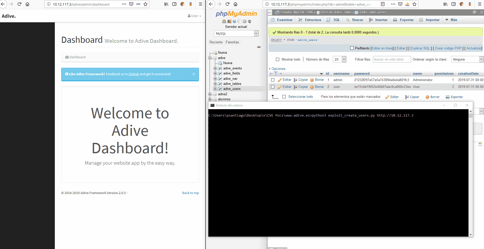This screenshot has height=249, width=484.
Task: Open the SQL tab
Action: click(x=333, y=20)
